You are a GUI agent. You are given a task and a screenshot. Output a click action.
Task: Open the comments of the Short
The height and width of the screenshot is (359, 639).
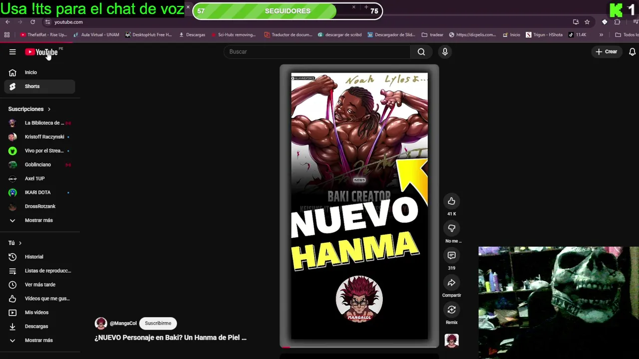(x=451, y=255)
